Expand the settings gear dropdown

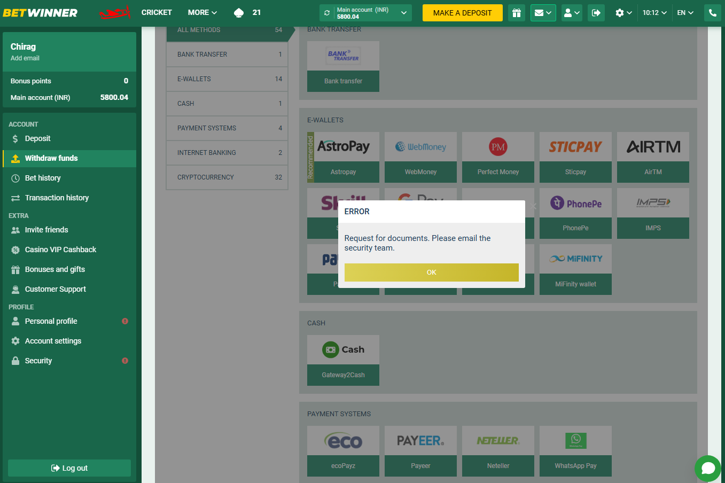coord(623,13)
